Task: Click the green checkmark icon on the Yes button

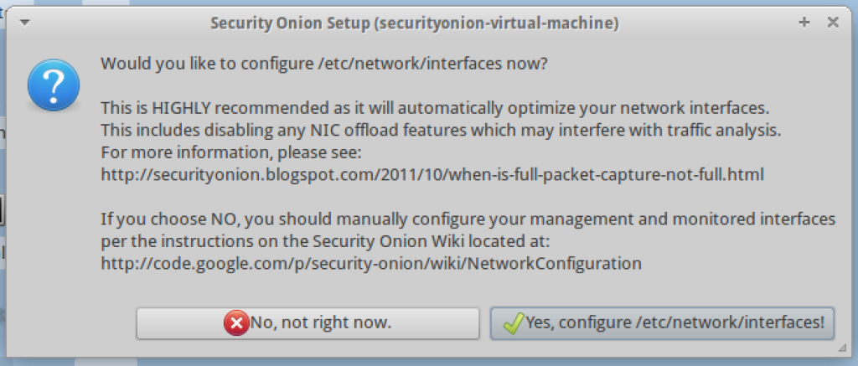Action: (x=513, y=322)
